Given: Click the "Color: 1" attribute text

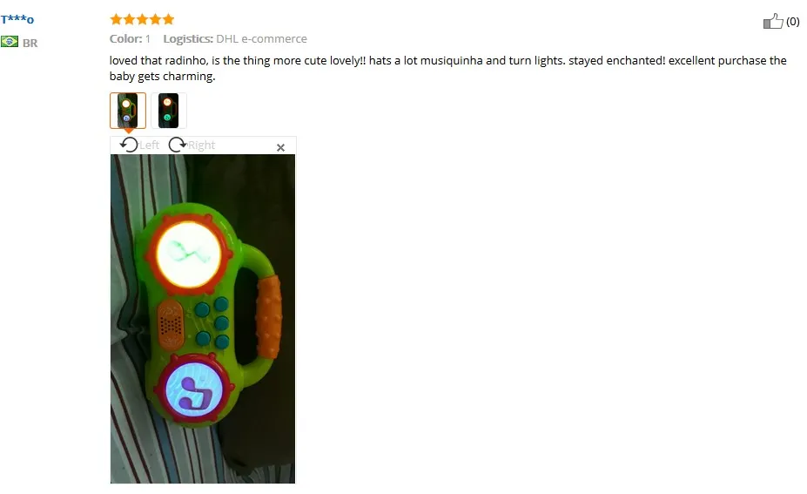Looking at the screenshot, I should [130, 38].
